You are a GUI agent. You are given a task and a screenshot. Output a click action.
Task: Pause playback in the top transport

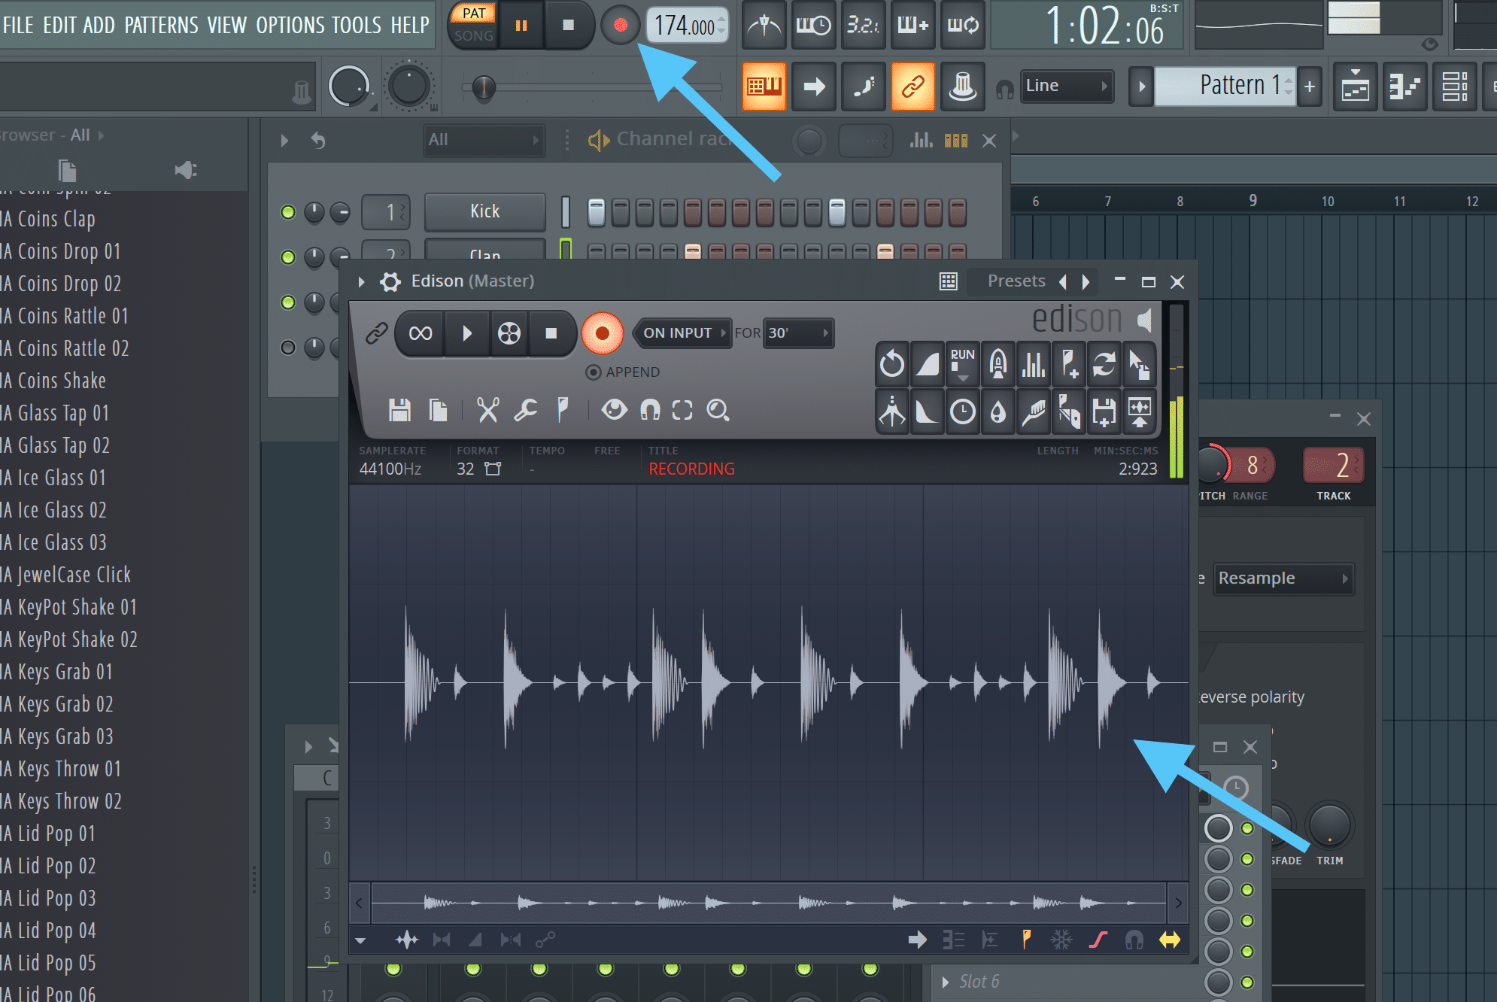[x=521, y=25]
